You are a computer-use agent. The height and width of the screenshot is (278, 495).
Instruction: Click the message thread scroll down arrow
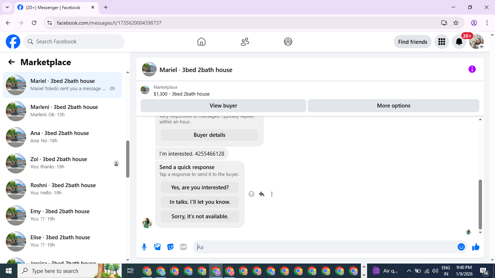coord(480,232)
